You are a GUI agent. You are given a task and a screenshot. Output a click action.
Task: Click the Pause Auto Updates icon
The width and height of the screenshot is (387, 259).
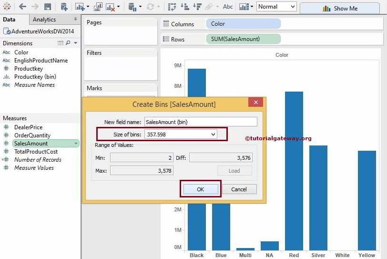[132, 7]
